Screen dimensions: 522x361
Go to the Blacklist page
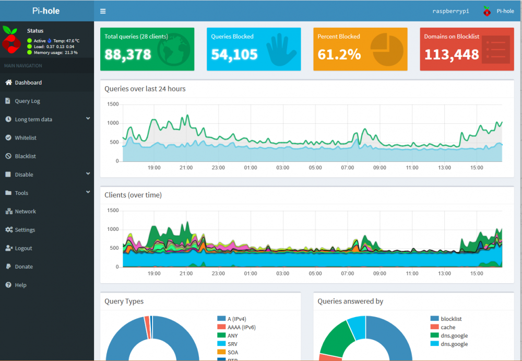point(47,156)
